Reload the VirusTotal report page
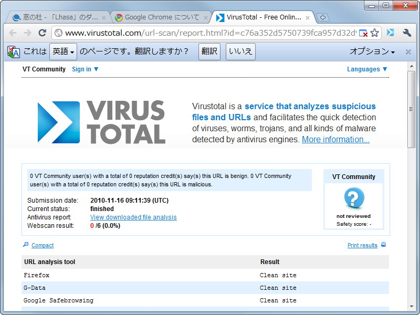The image size is (420, 315). [x=42, y=32]
